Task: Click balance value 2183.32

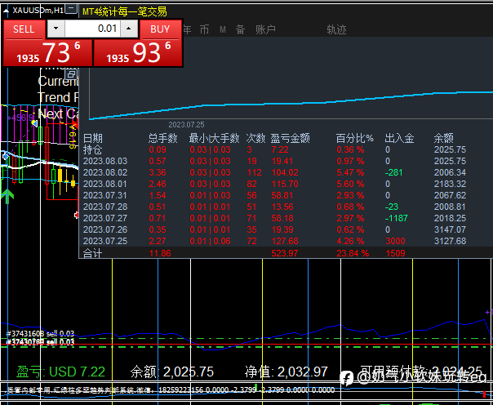Action: (x=450, y=184)
